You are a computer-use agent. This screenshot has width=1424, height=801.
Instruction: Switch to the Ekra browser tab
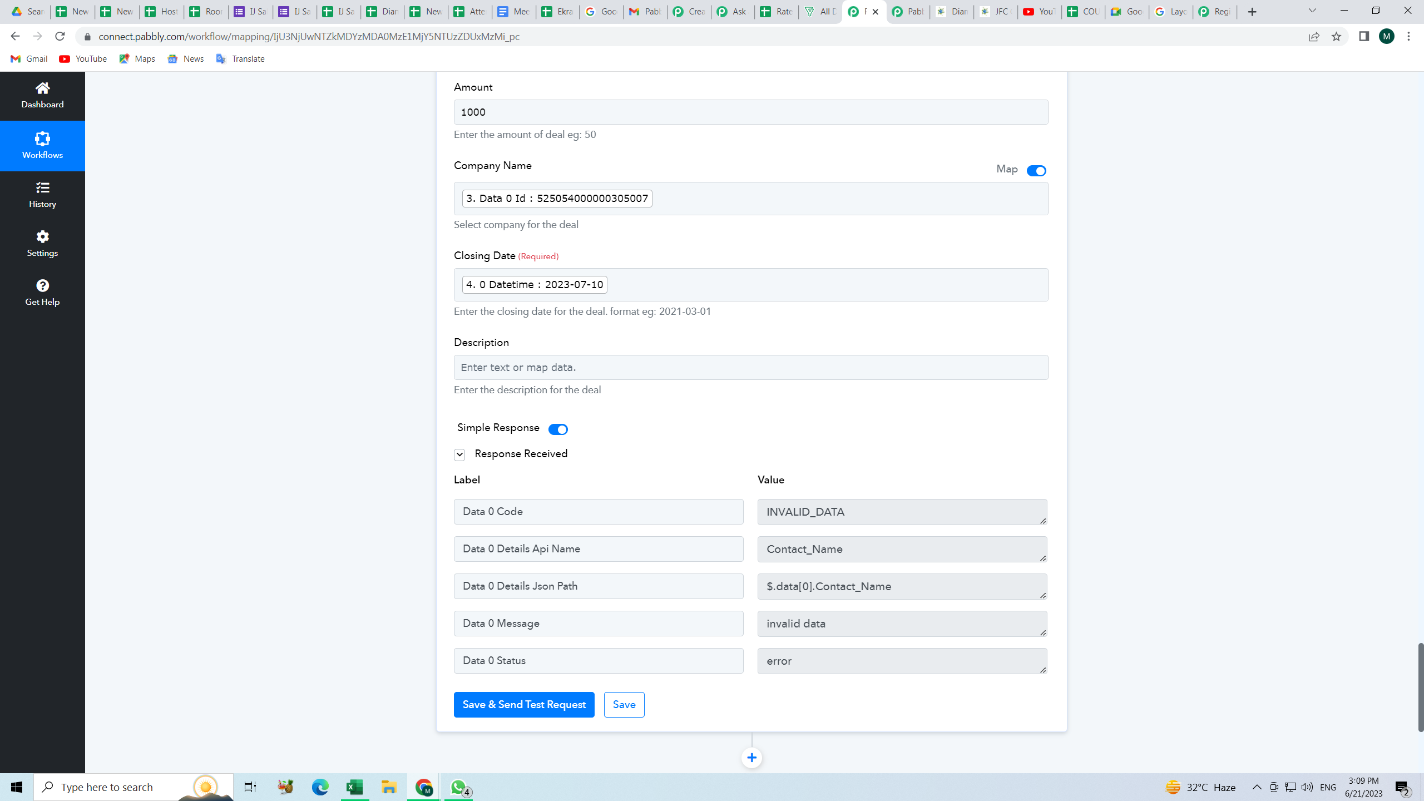click(x=557, y=12)
